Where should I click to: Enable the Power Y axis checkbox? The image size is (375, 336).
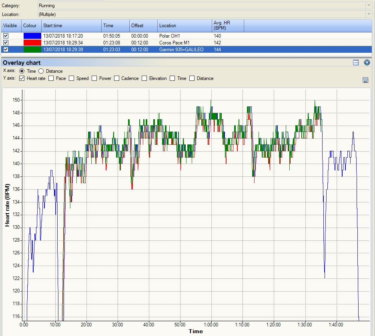pyautogui.click(x=94, y=78)
